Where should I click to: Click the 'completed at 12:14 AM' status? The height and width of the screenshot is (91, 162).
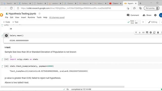pyautogui.click(x=81, y=89)
